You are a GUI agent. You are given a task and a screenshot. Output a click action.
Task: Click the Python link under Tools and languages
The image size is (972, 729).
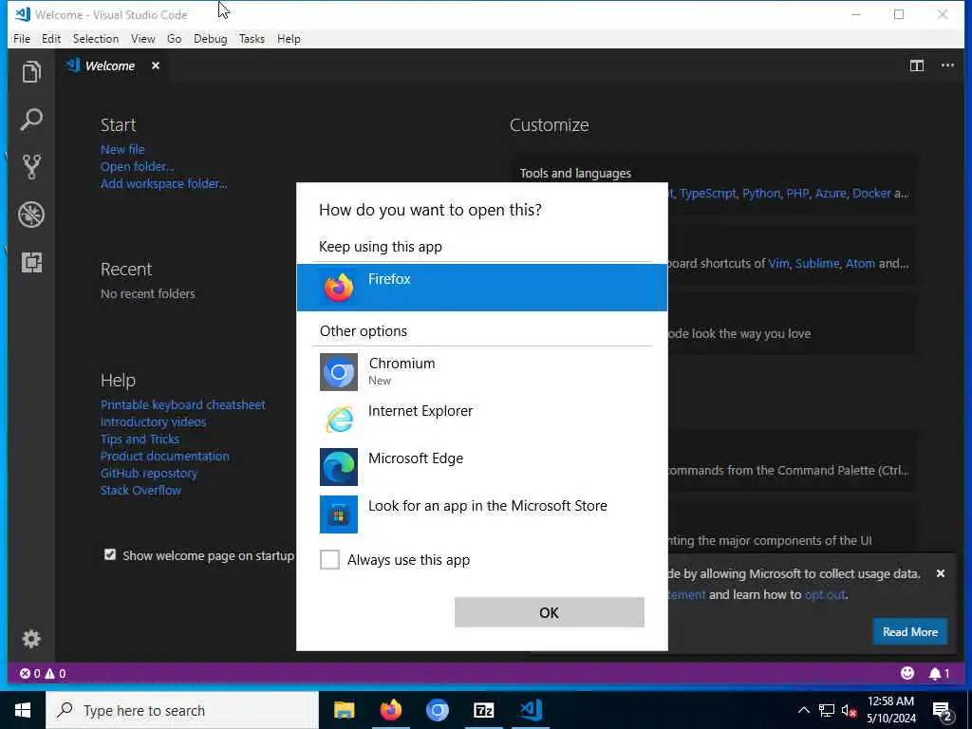click(761, 193)
